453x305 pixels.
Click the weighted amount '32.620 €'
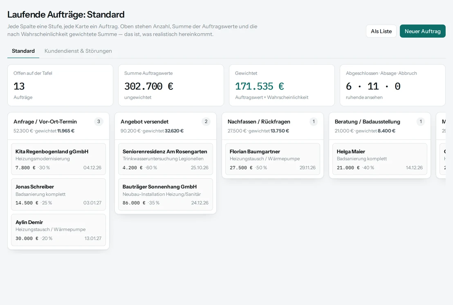[174, 131]
